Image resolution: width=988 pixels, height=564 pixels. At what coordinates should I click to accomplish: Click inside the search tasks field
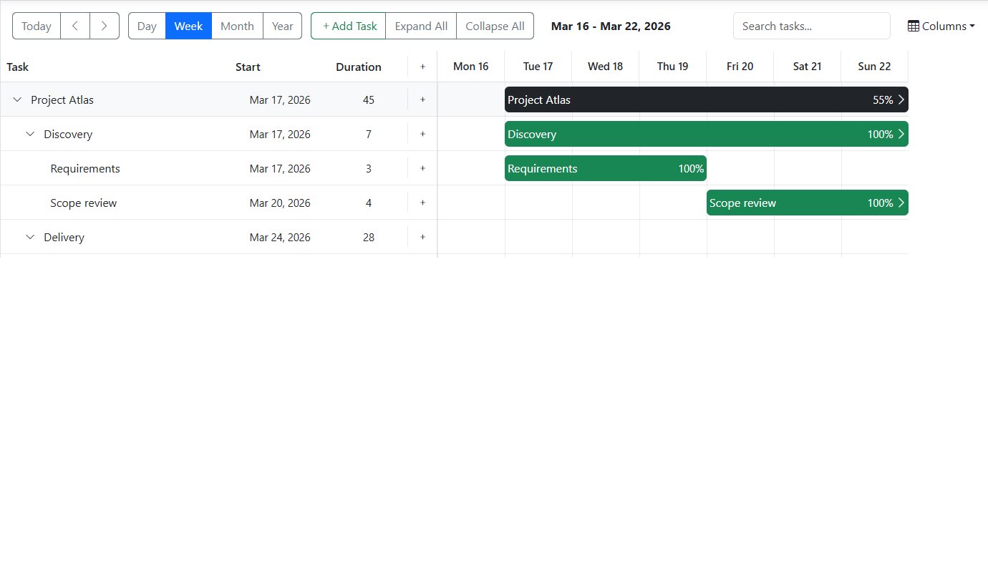[811, 26]
